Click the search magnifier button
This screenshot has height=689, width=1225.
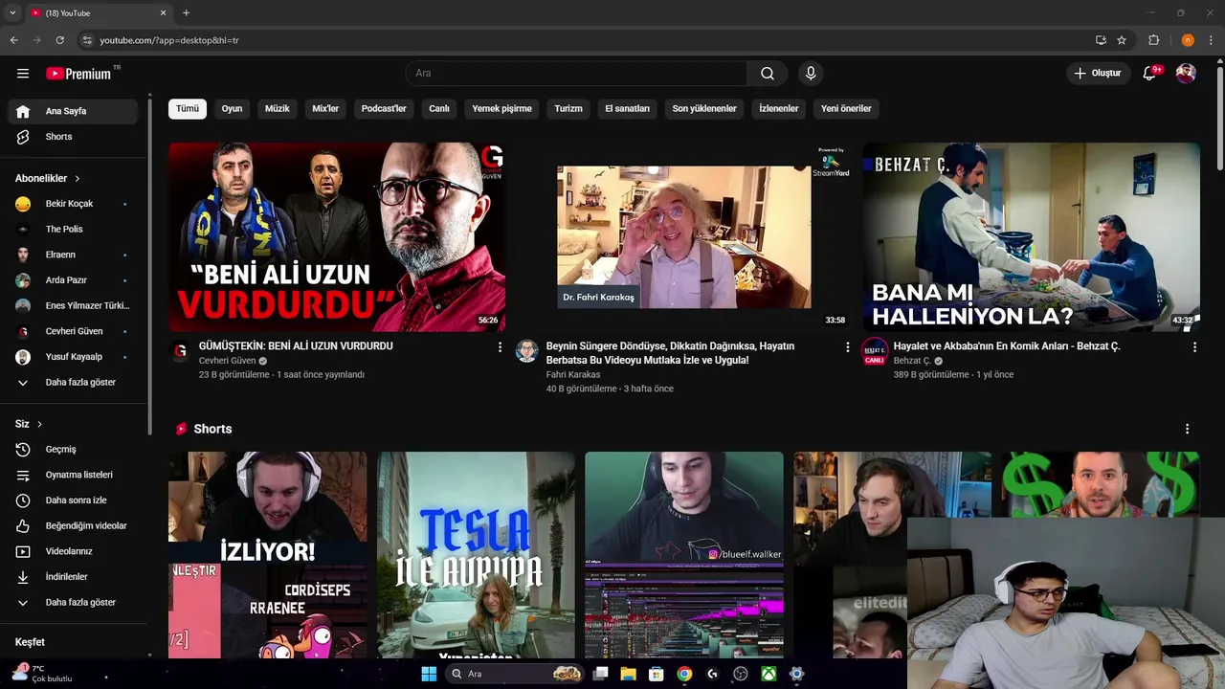tap(768, 74)
